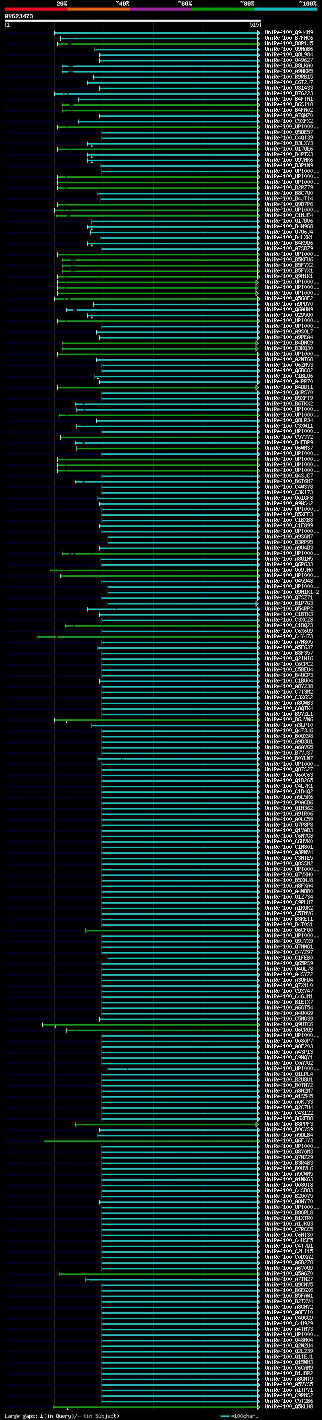The image size is (322, 1420).
Task: Select hit label UniRef100_C6X6U9
Action: click(289, 631)
